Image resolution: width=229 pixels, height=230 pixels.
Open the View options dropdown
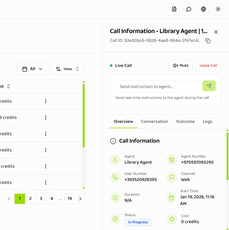coord(68,69)
